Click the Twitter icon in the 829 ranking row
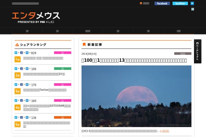This screenshot has width=206, height=137. point(16,53)
